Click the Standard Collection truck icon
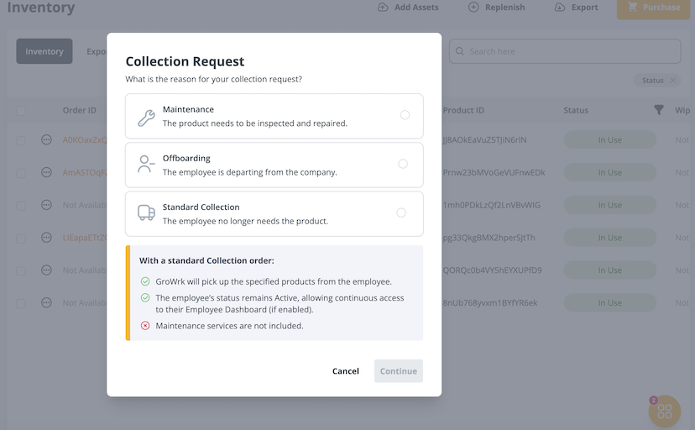 (146, 213)
